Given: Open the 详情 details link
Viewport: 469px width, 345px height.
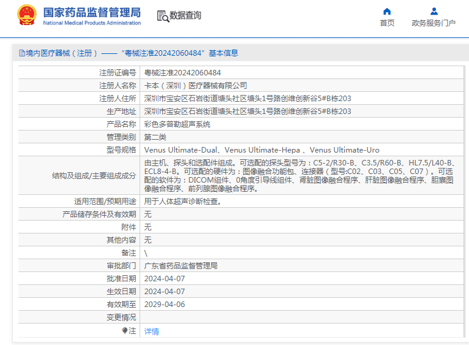Looking at the screenshot, I should [x=151, y=332].
